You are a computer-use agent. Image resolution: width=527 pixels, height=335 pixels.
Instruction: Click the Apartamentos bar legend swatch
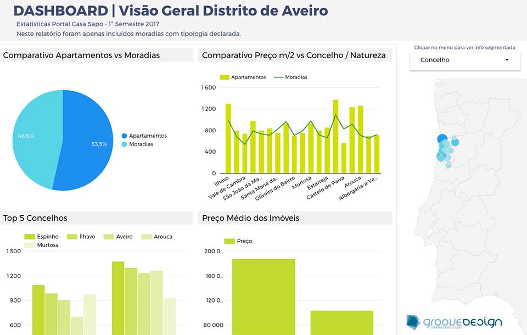click(x=225, y=77)
